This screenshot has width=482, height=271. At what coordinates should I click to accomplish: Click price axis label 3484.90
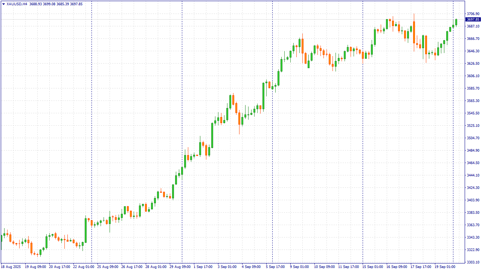click(x=473, y=151)
